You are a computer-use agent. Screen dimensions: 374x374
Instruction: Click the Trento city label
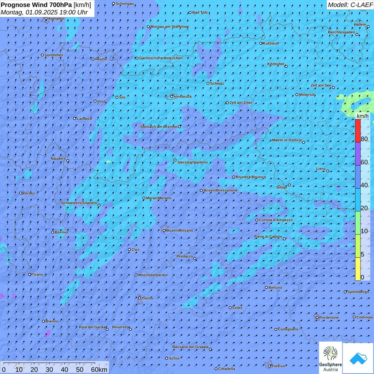pos(147,298)
